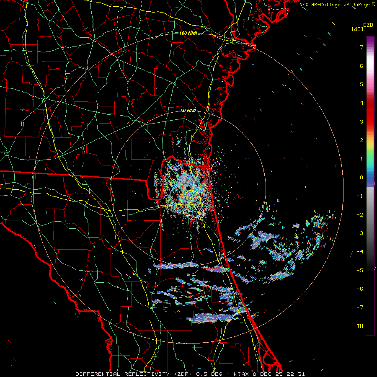Click the 7 value on the color scale
Screen dimensions: 377x377
click(362, 47)
